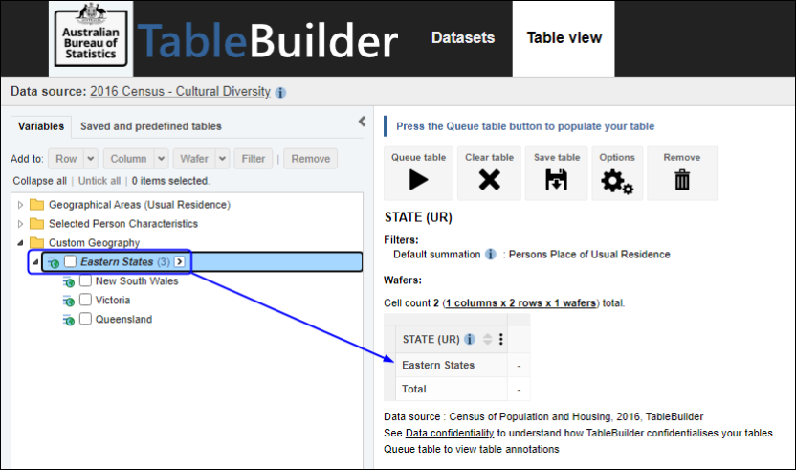796x470 pixels.
Task: Add selection to Wafer
Action: (194, 159)
